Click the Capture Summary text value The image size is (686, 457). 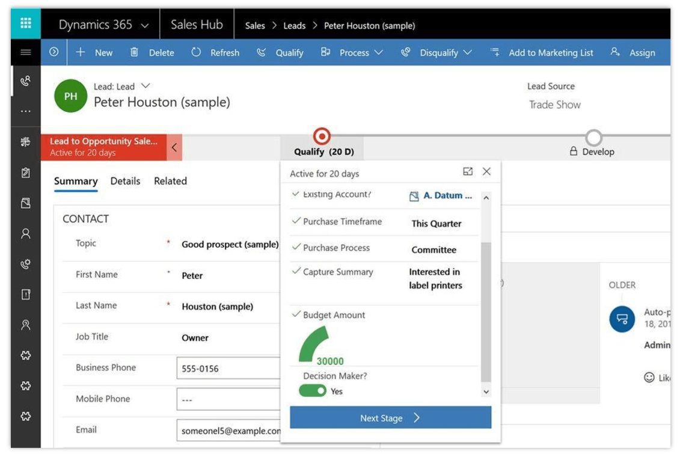point(435,278)
